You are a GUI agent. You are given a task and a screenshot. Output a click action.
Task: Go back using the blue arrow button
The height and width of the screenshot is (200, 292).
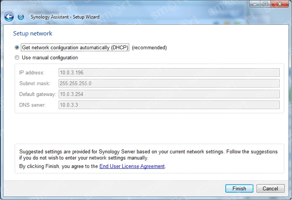tap(9, 17)
